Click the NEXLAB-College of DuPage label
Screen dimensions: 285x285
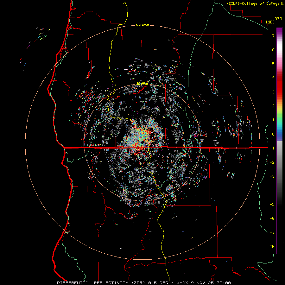pyautogui.click(x=255, y=3)
